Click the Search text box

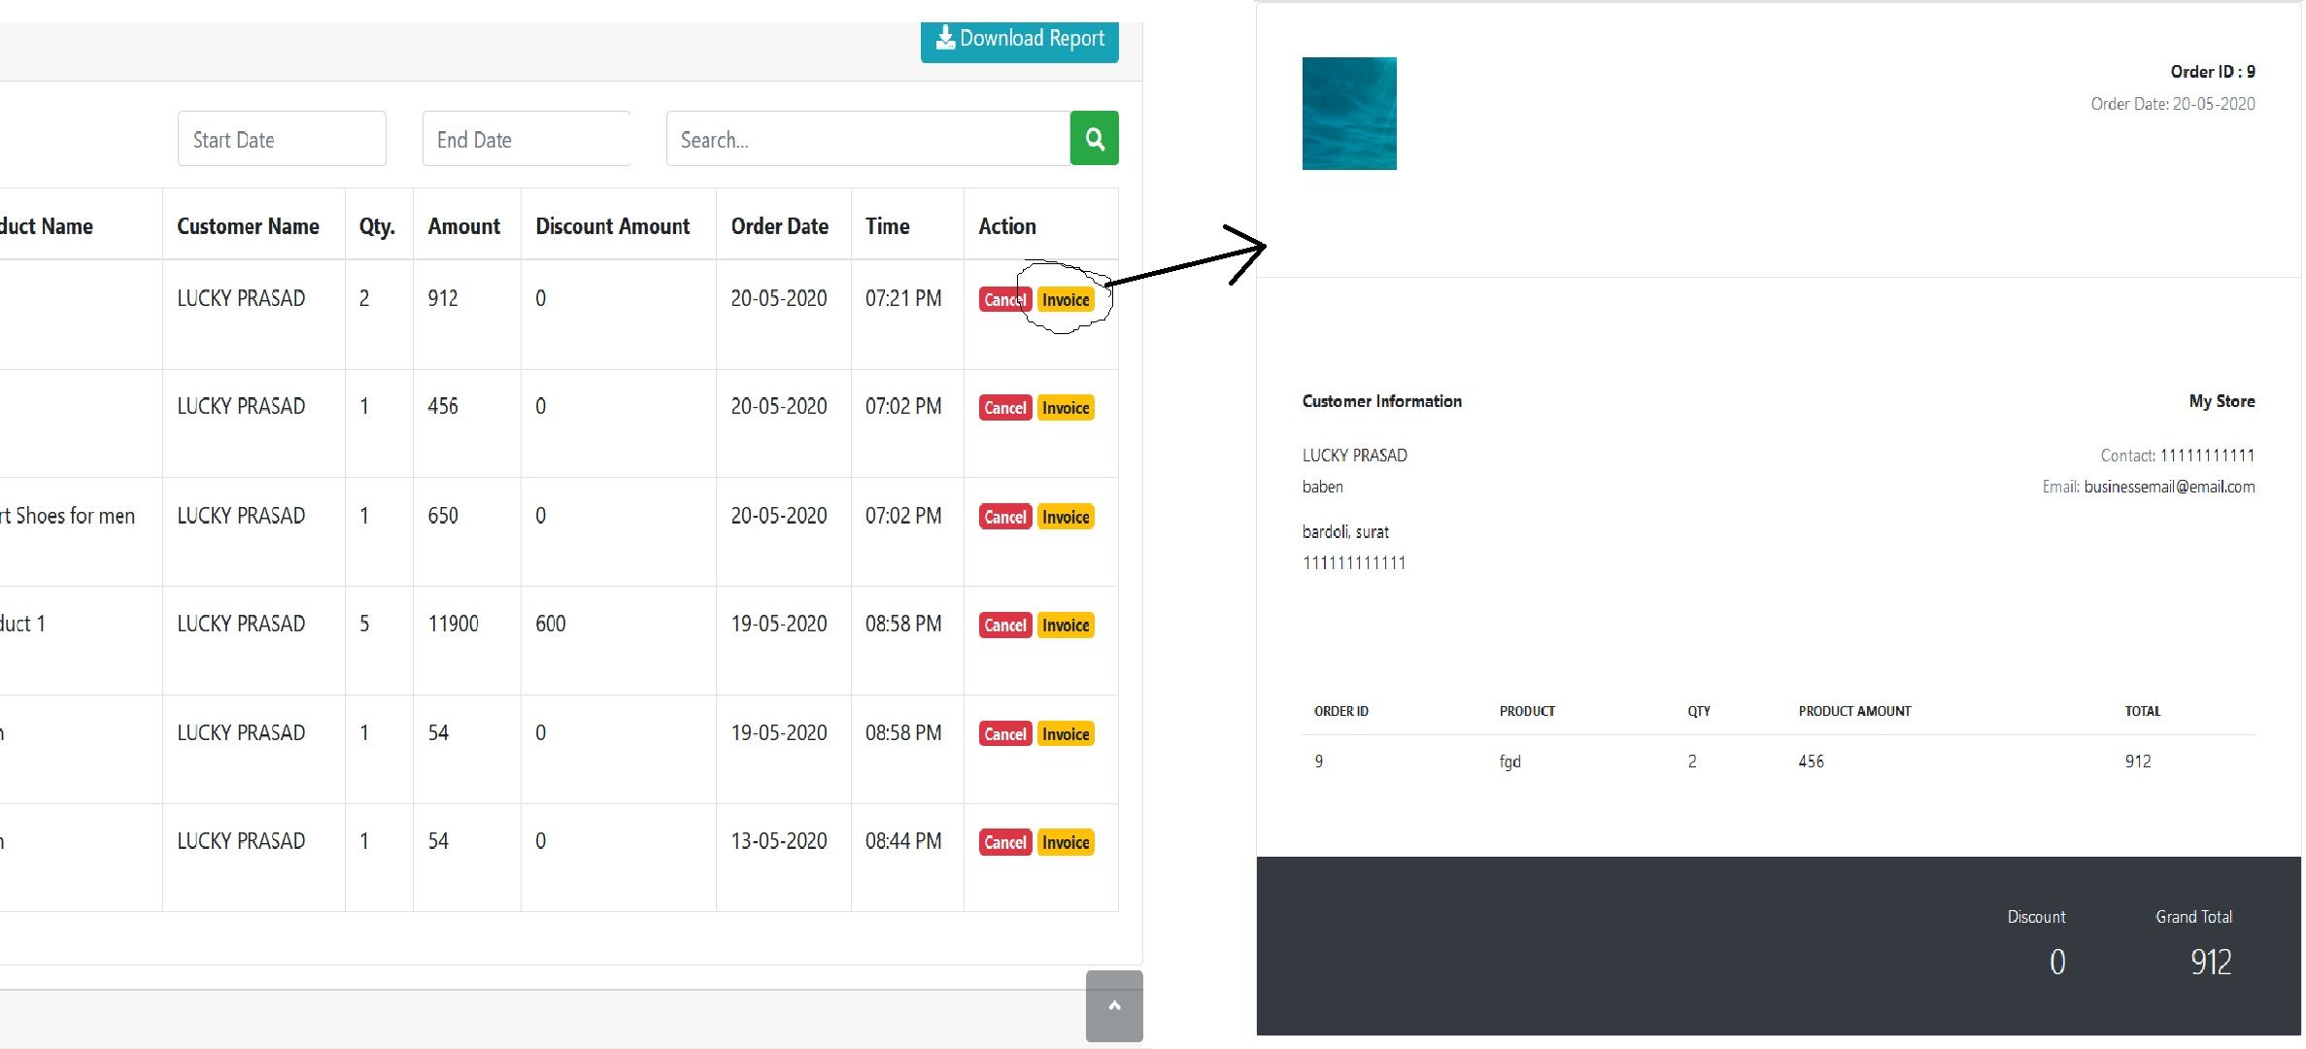(x=866, y=139)
